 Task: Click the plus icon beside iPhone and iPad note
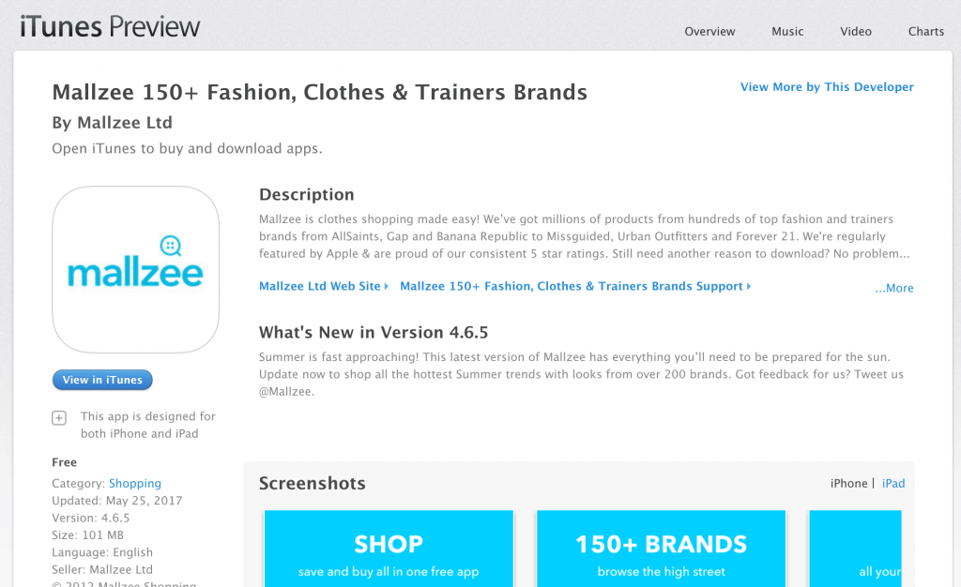(x=59, y=418)
